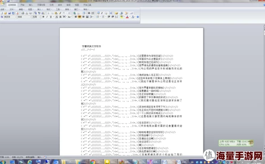This screenshot has width=265, height=164.
Task: Click the Format Painter brush icon
Action: point(60,13)
